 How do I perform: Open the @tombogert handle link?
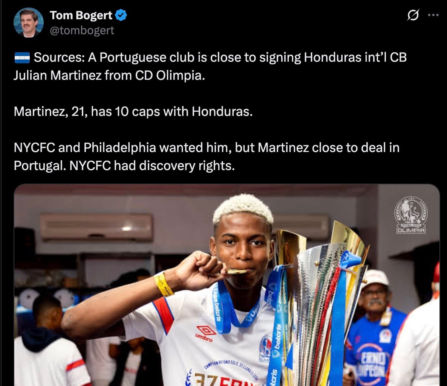click(82, 30)
